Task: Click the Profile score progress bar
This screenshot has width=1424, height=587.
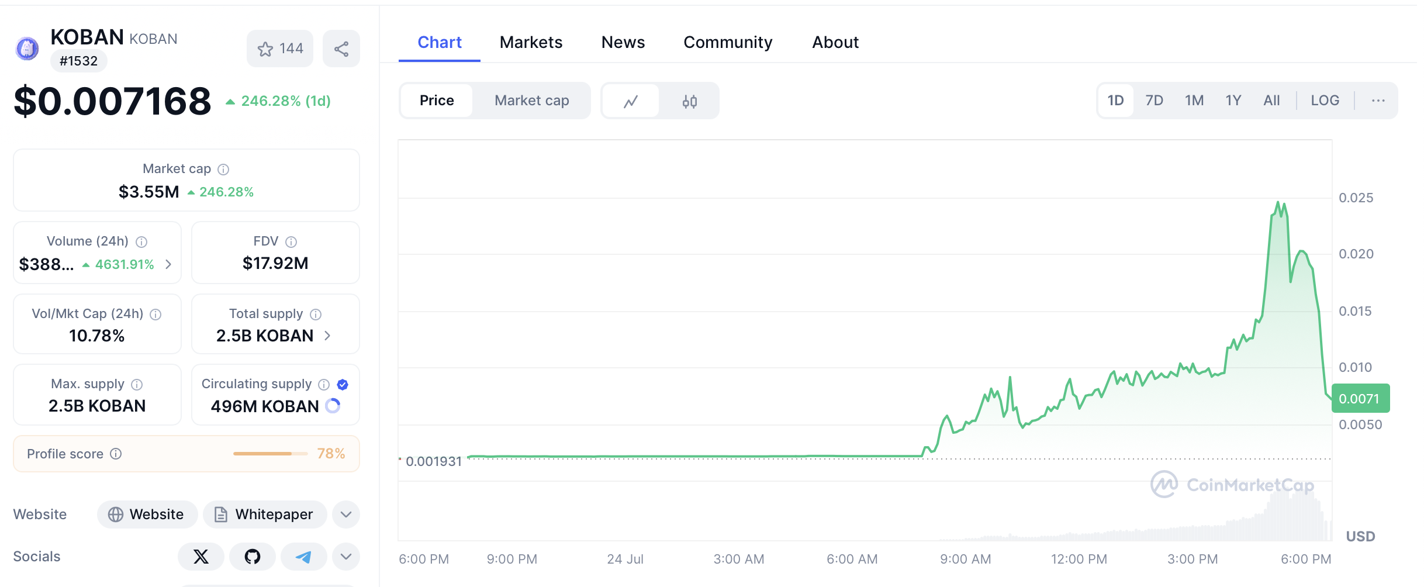Action: tap(270, 454)
